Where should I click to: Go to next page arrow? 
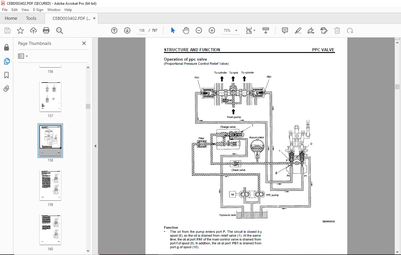[x=127, y=30]
